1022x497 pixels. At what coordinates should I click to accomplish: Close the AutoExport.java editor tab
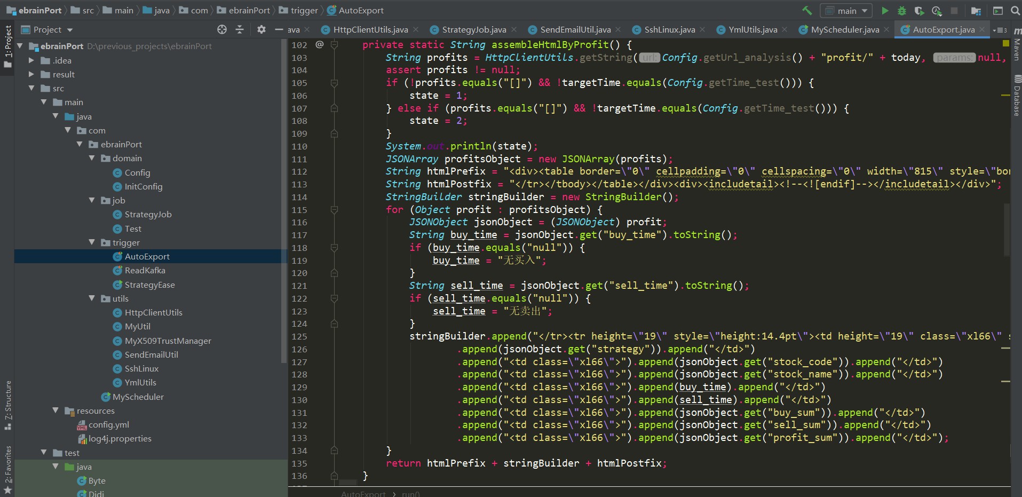point(982,30)
